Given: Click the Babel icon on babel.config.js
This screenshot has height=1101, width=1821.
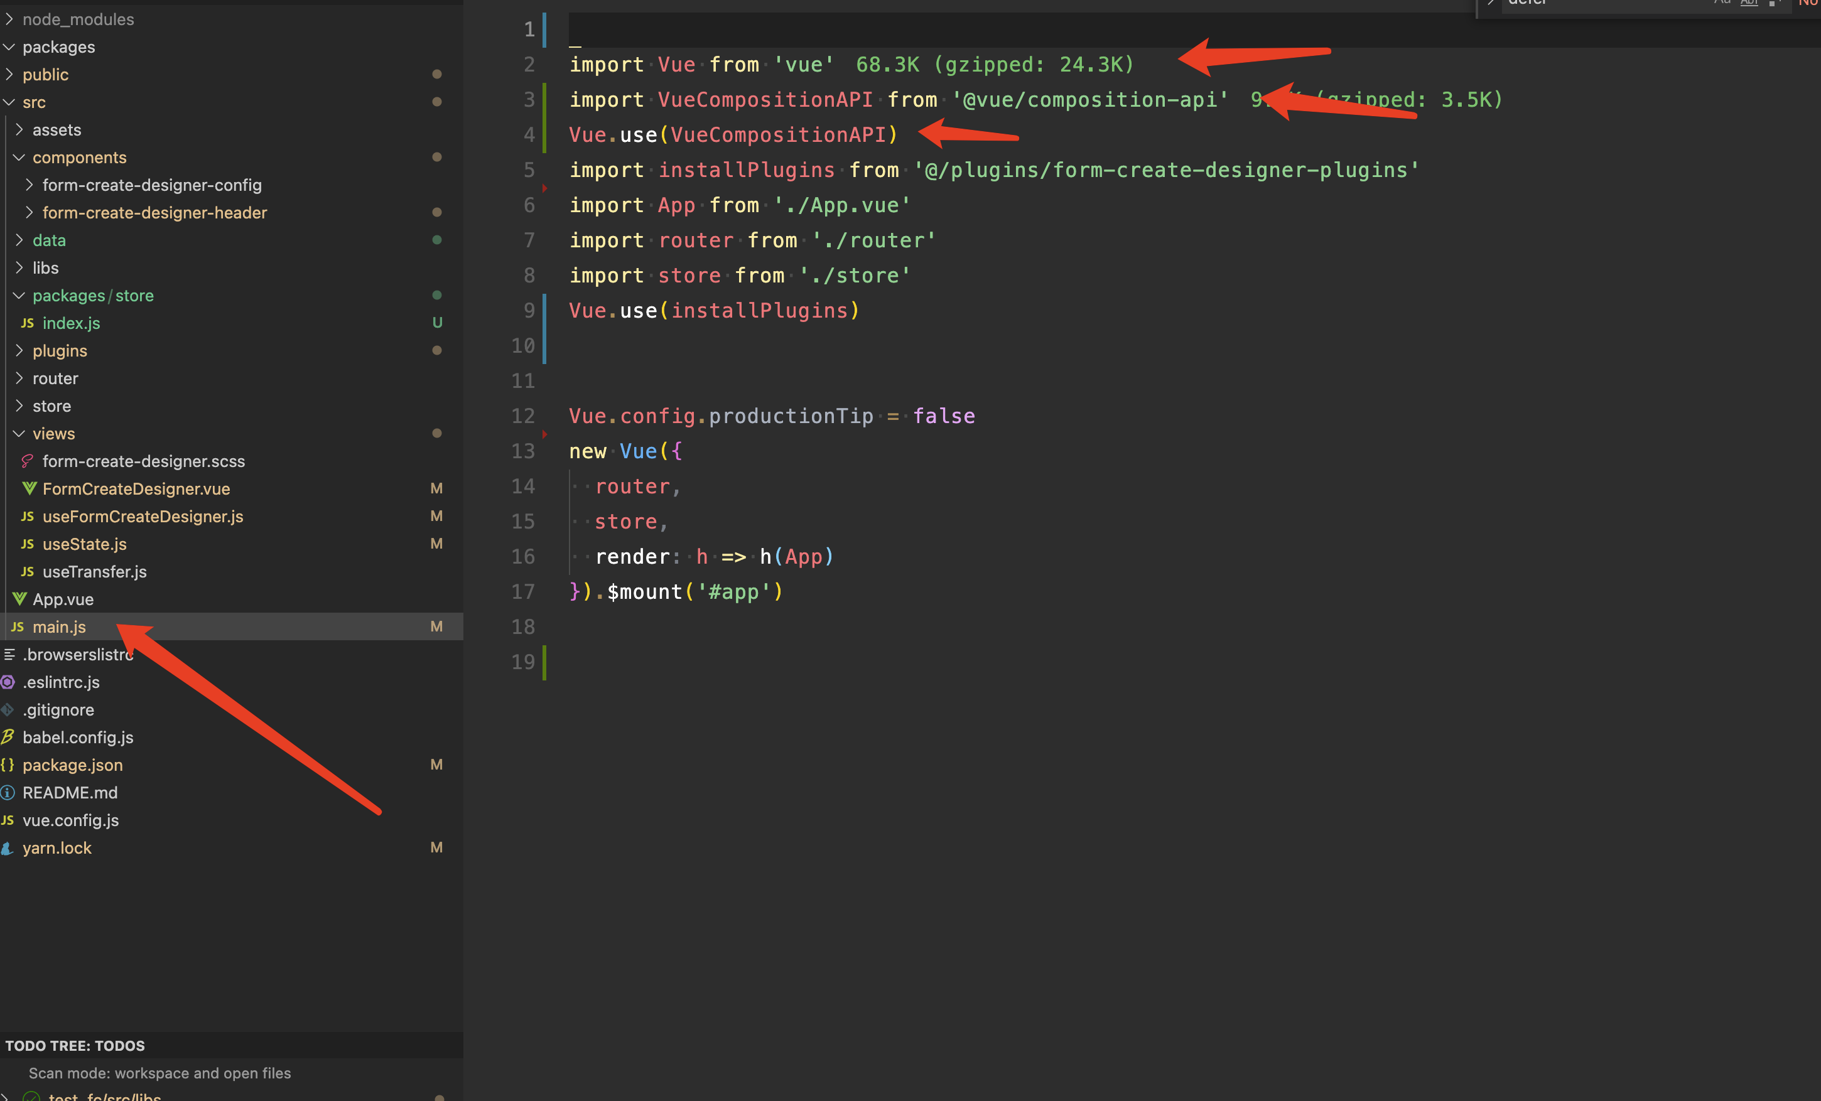Looking at the screenshot, I should (8, 737).
